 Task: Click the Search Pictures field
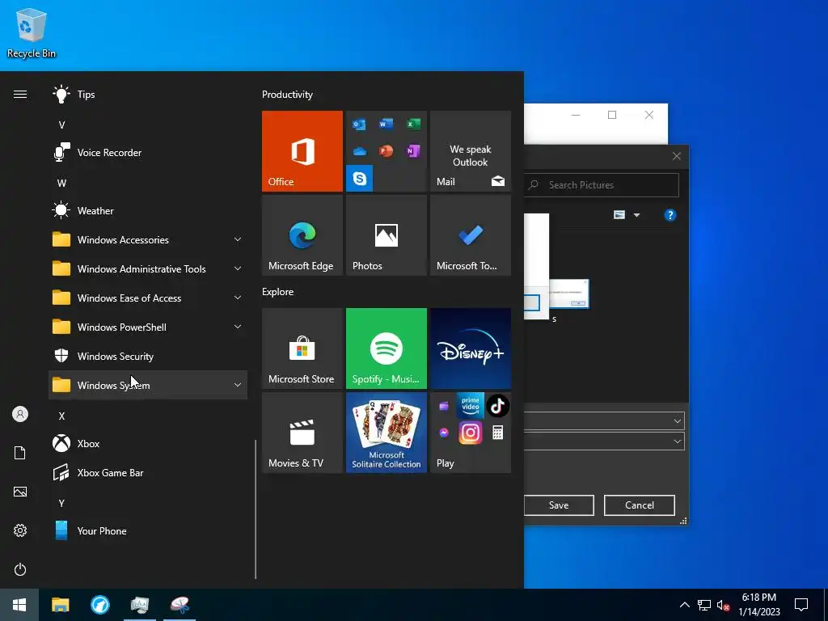click(602, 185)
